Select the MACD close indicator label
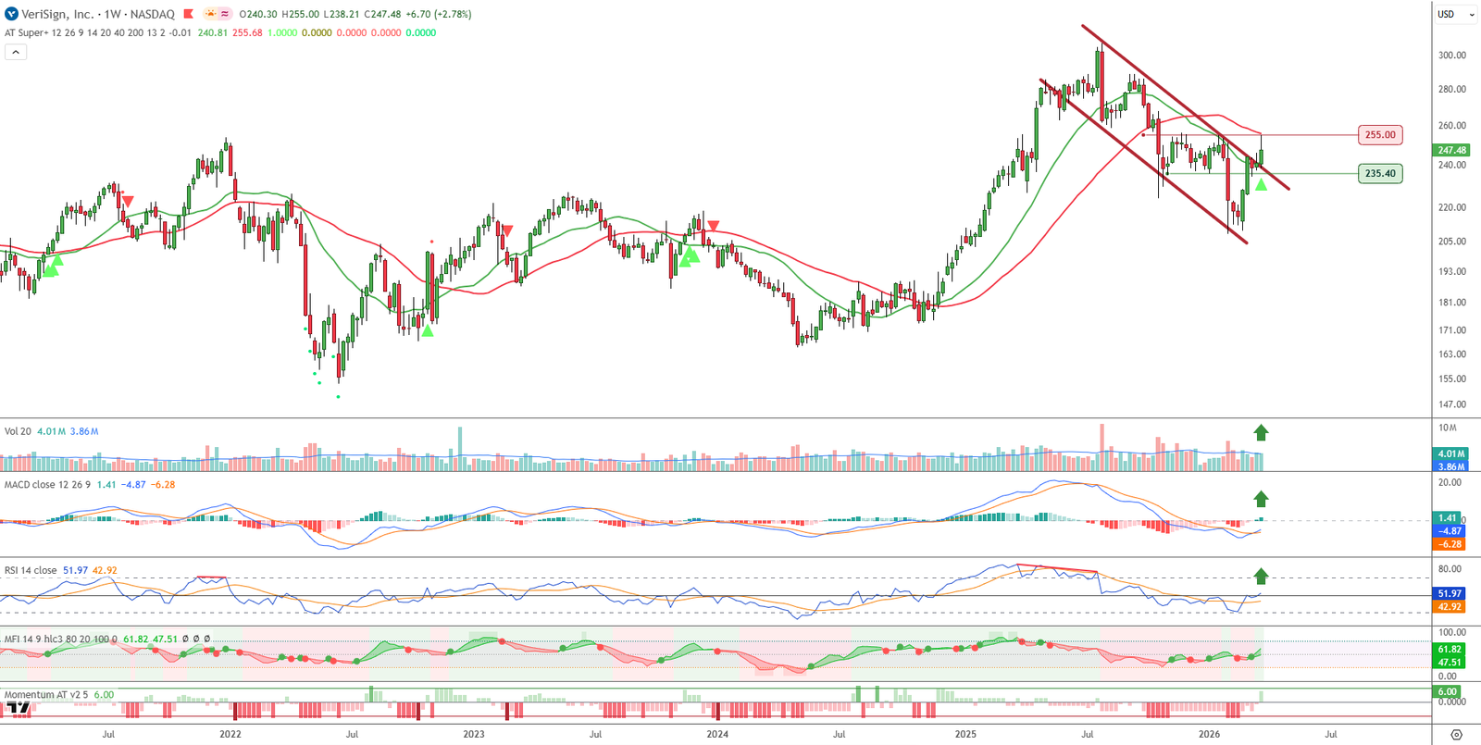 pos(30,485)
